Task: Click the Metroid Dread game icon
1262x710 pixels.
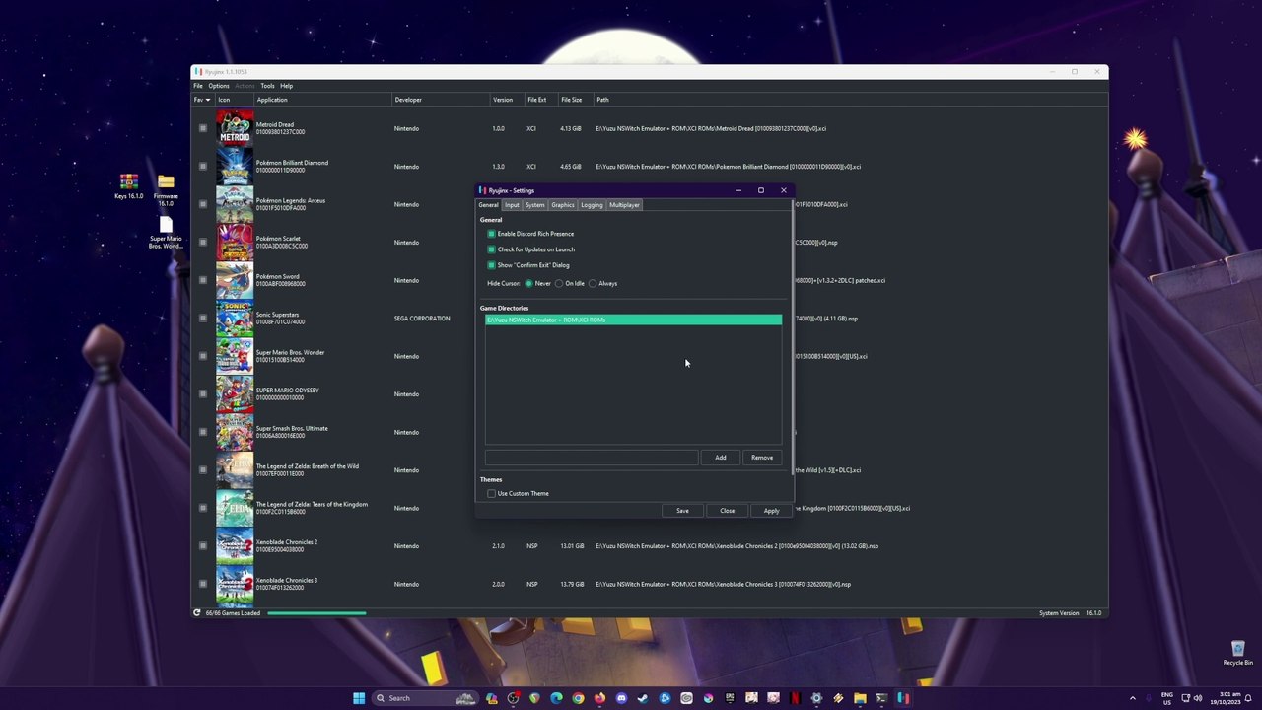Action: point(235,128)
